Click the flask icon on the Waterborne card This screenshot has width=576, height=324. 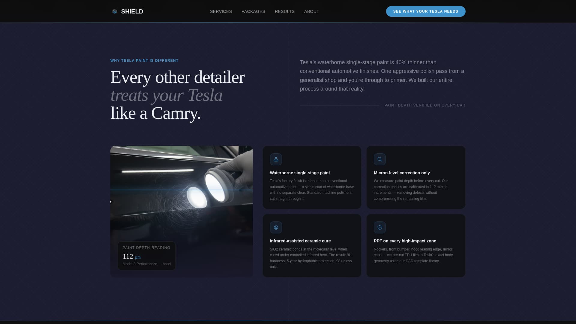click(276, 159)
